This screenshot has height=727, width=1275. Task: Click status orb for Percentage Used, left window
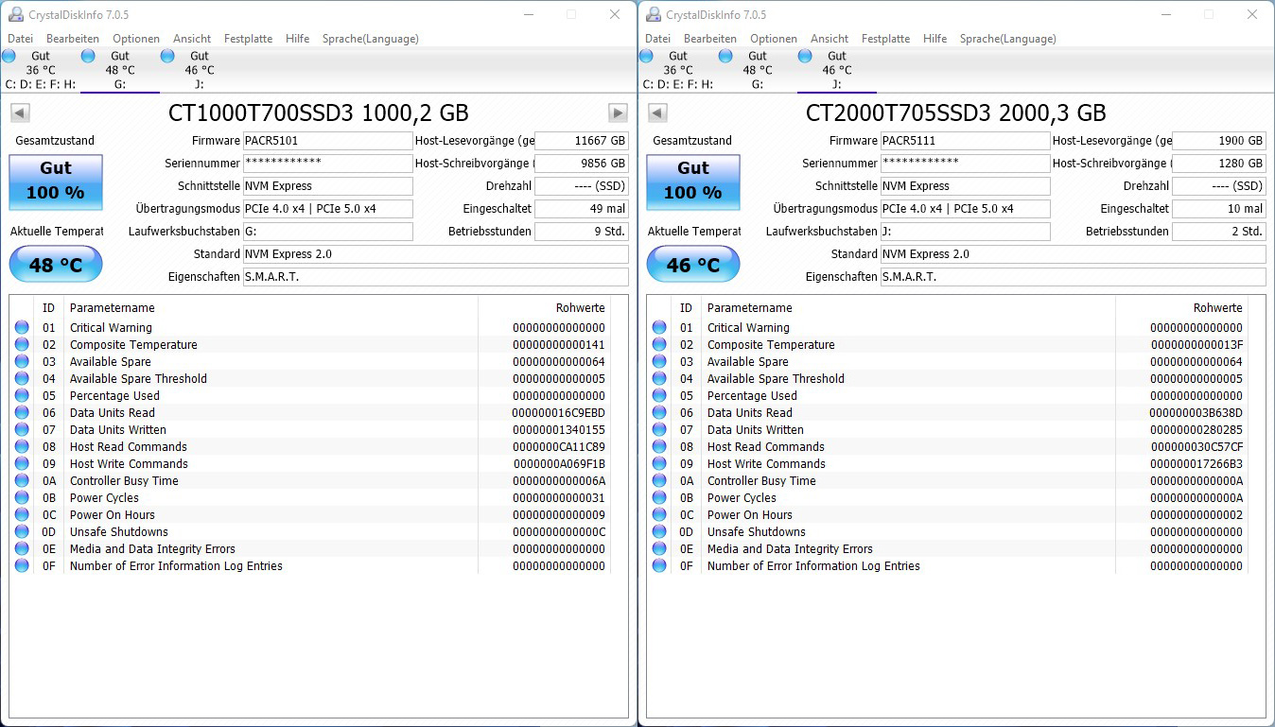click(x=22, y=396)
